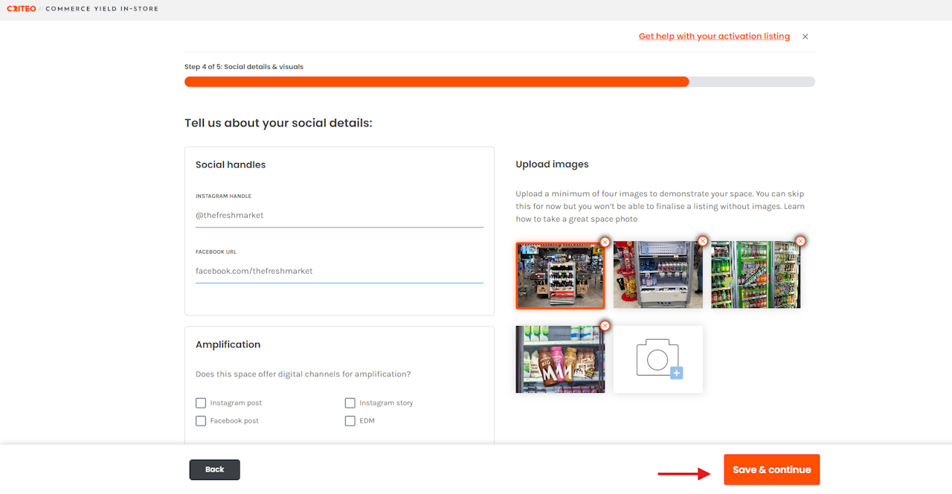Select the store display thumbnail

coord(560,275)
